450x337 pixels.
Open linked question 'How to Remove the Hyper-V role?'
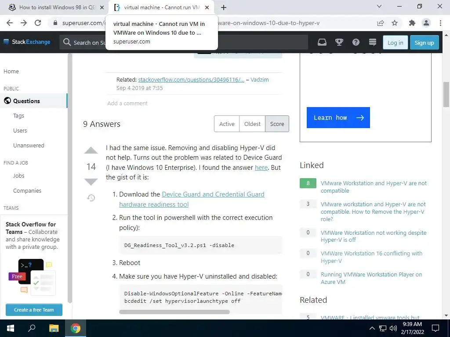coord(373,212)
